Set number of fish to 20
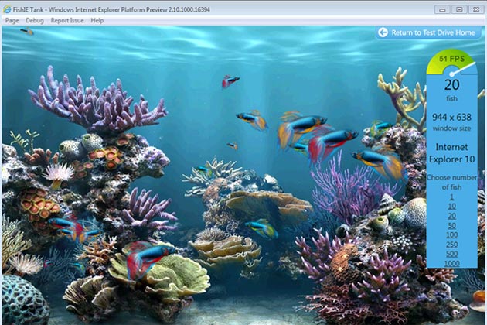487x325 pixels. [451, 216]
